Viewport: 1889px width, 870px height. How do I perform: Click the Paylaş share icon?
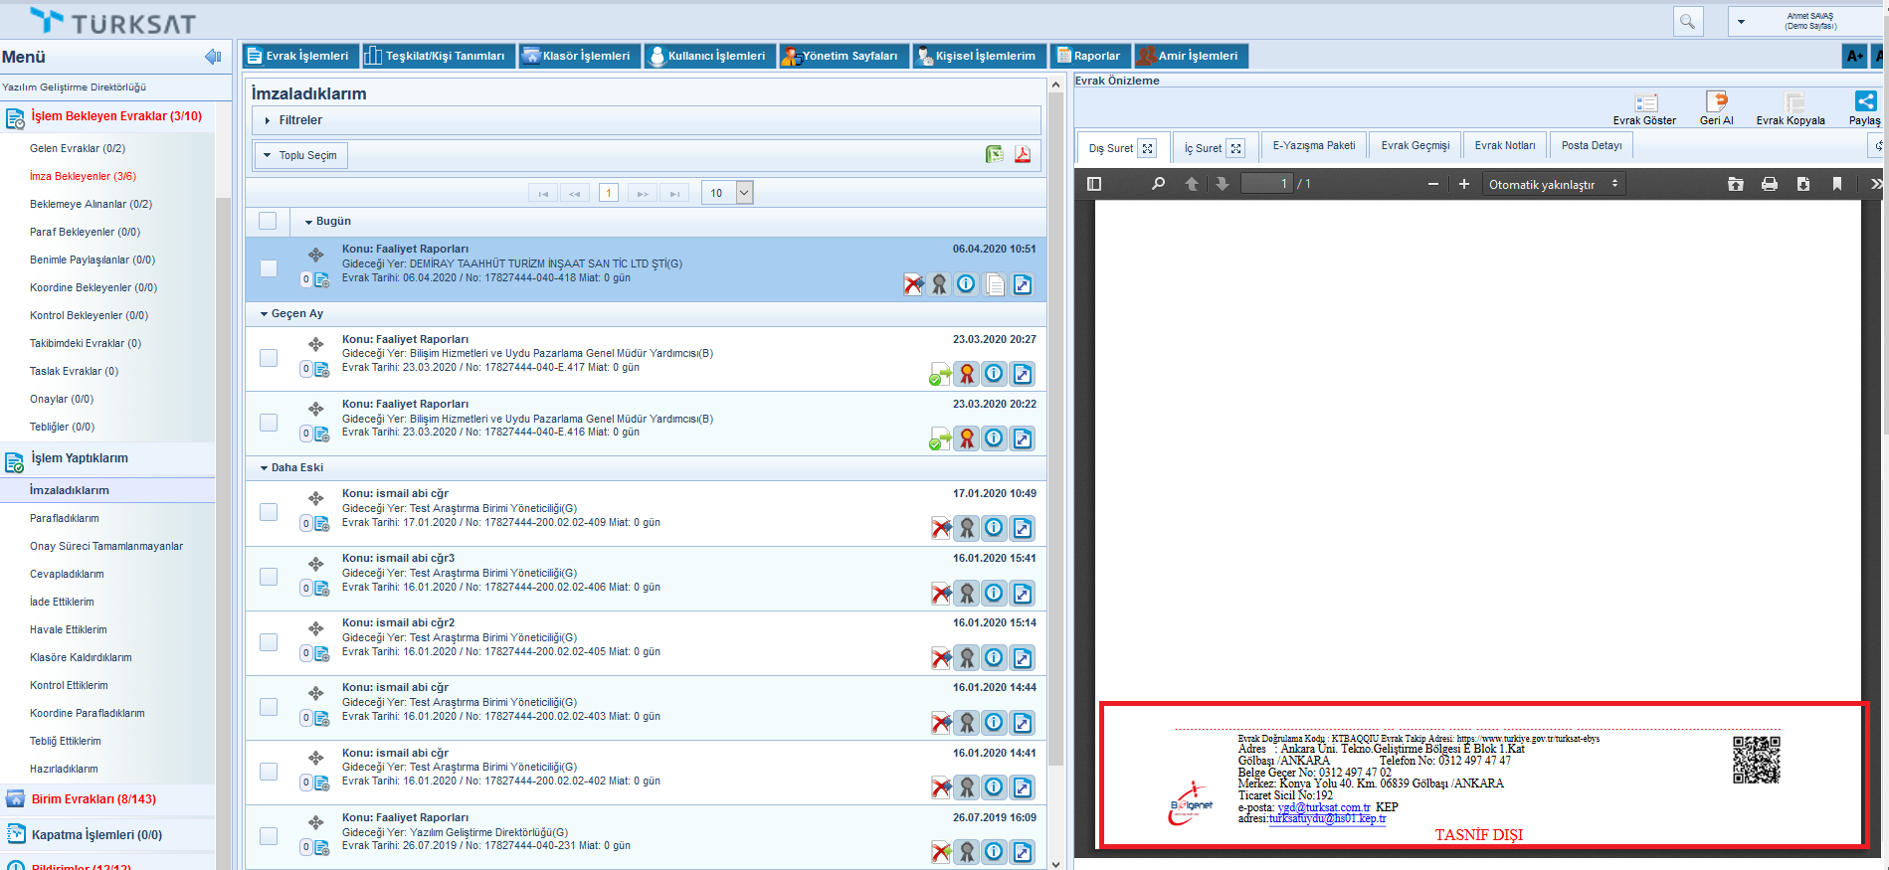[1865, 102]
